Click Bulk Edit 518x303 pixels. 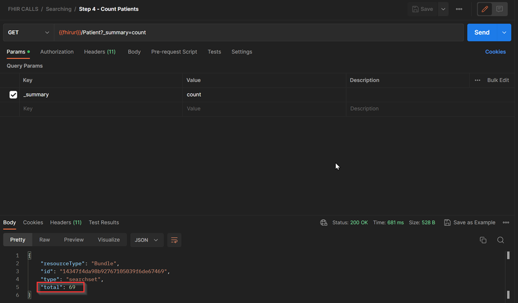click(x=498, y=80)
